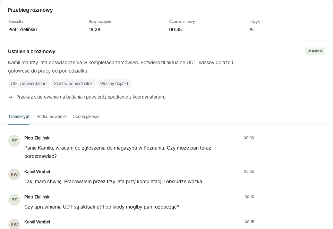333x229 pixels.
Task: Click the KW avatar on the 00:15 message
Action: (14, 224)
